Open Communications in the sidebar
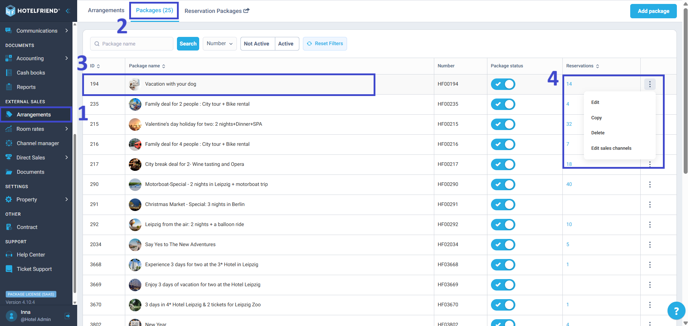 37,31
